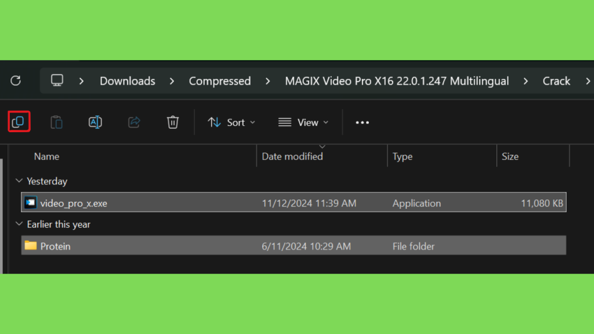
Task: Expand chevron after Crack
Action: (x=588, y=81)
